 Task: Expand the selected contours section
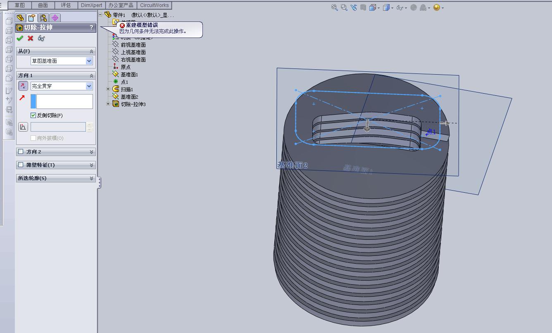[91, 178]
